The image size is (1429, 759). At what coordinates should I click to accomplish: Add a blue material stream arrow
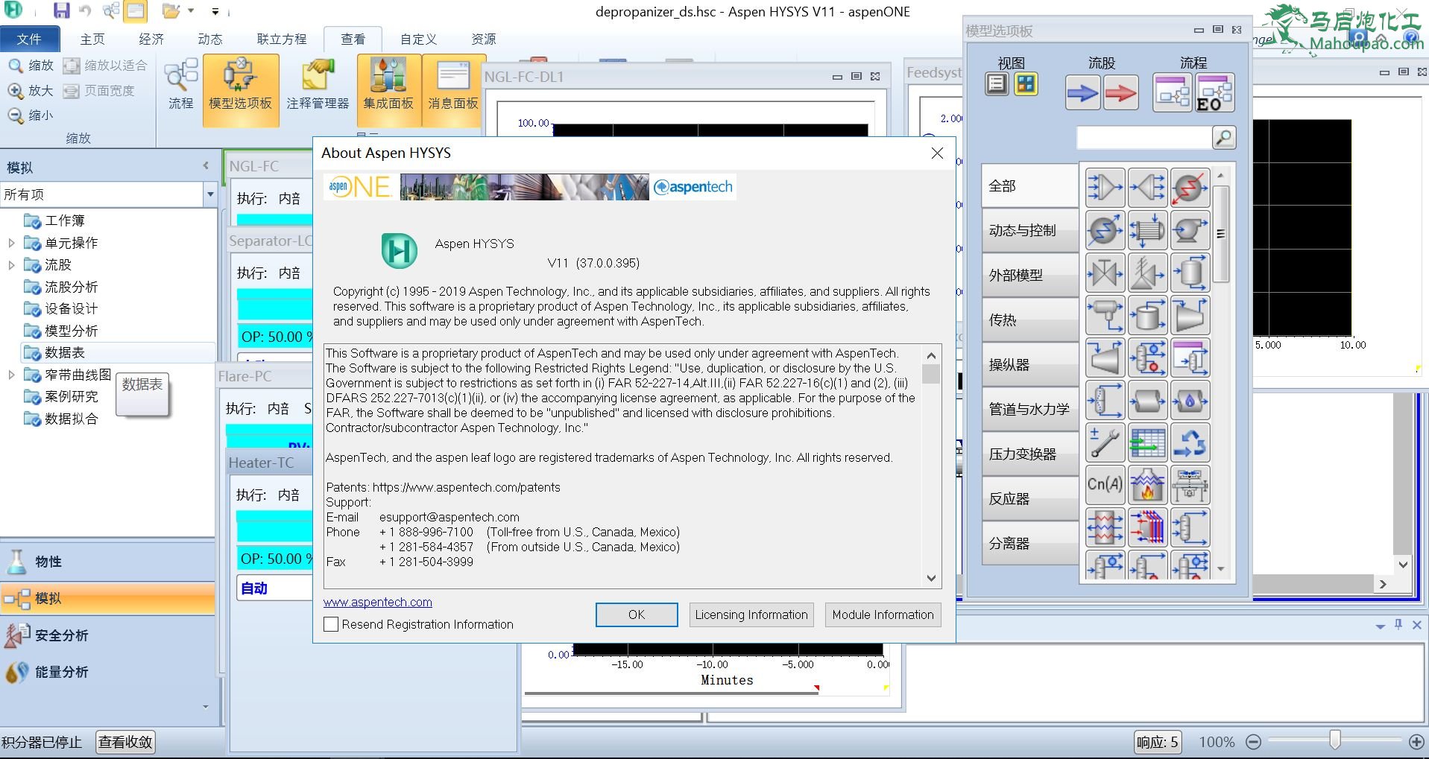(1082, 93)
